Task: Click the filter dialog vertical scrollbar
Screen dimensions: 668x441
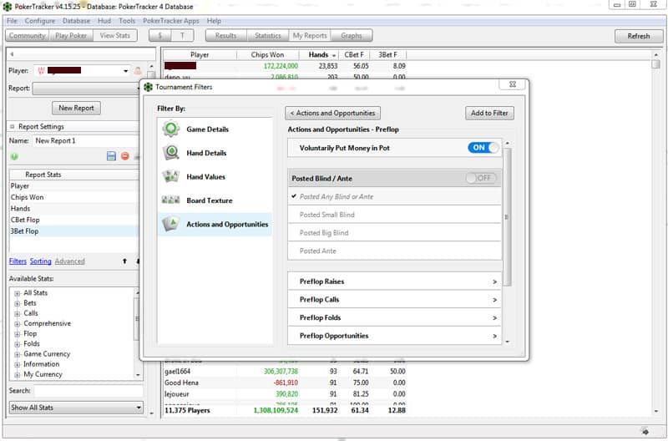Action: coord(507,217)
